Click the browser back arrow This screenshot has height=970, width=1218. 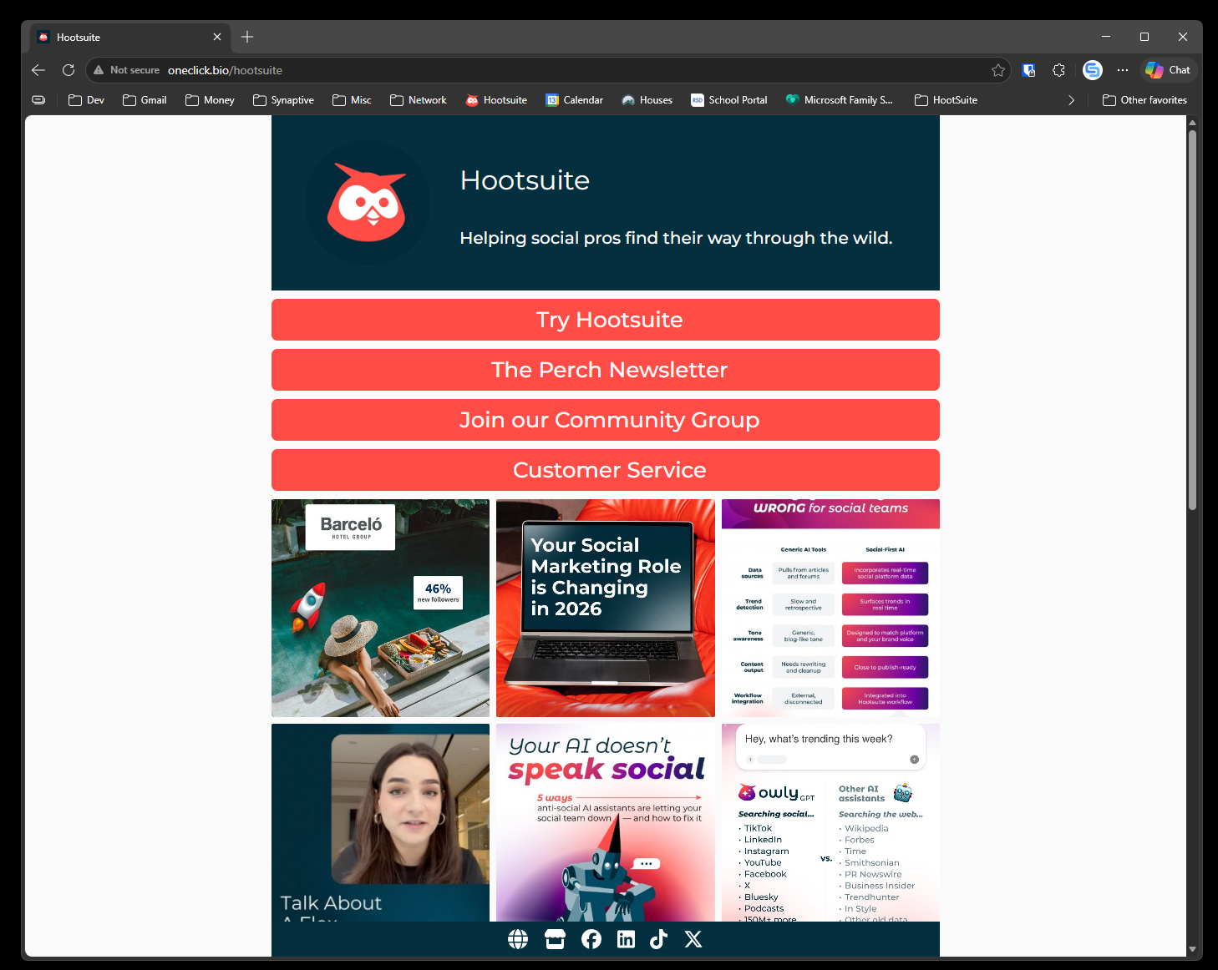pyautogui.click(x=38, y=70)
